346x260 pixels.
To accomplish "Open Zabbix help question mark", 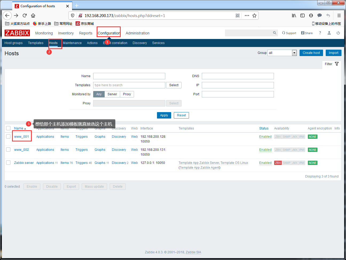I will click(x=320, y=33).
